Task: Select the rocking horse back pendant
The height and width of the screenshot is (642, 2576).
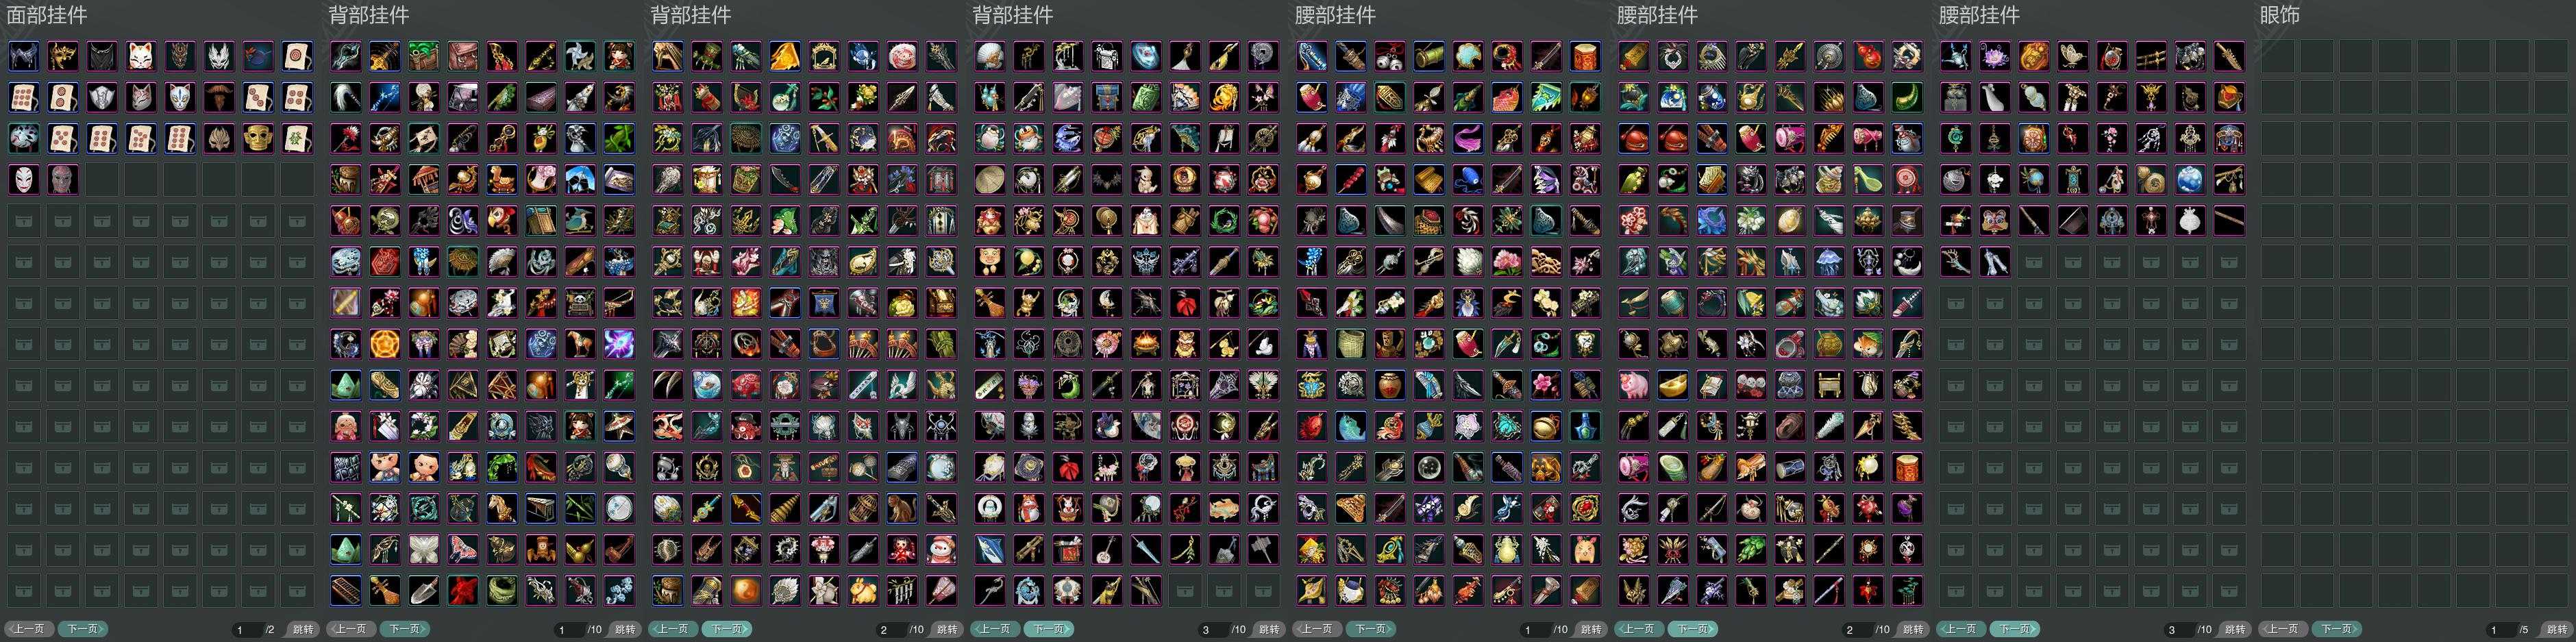Action: tap(502, 179)
